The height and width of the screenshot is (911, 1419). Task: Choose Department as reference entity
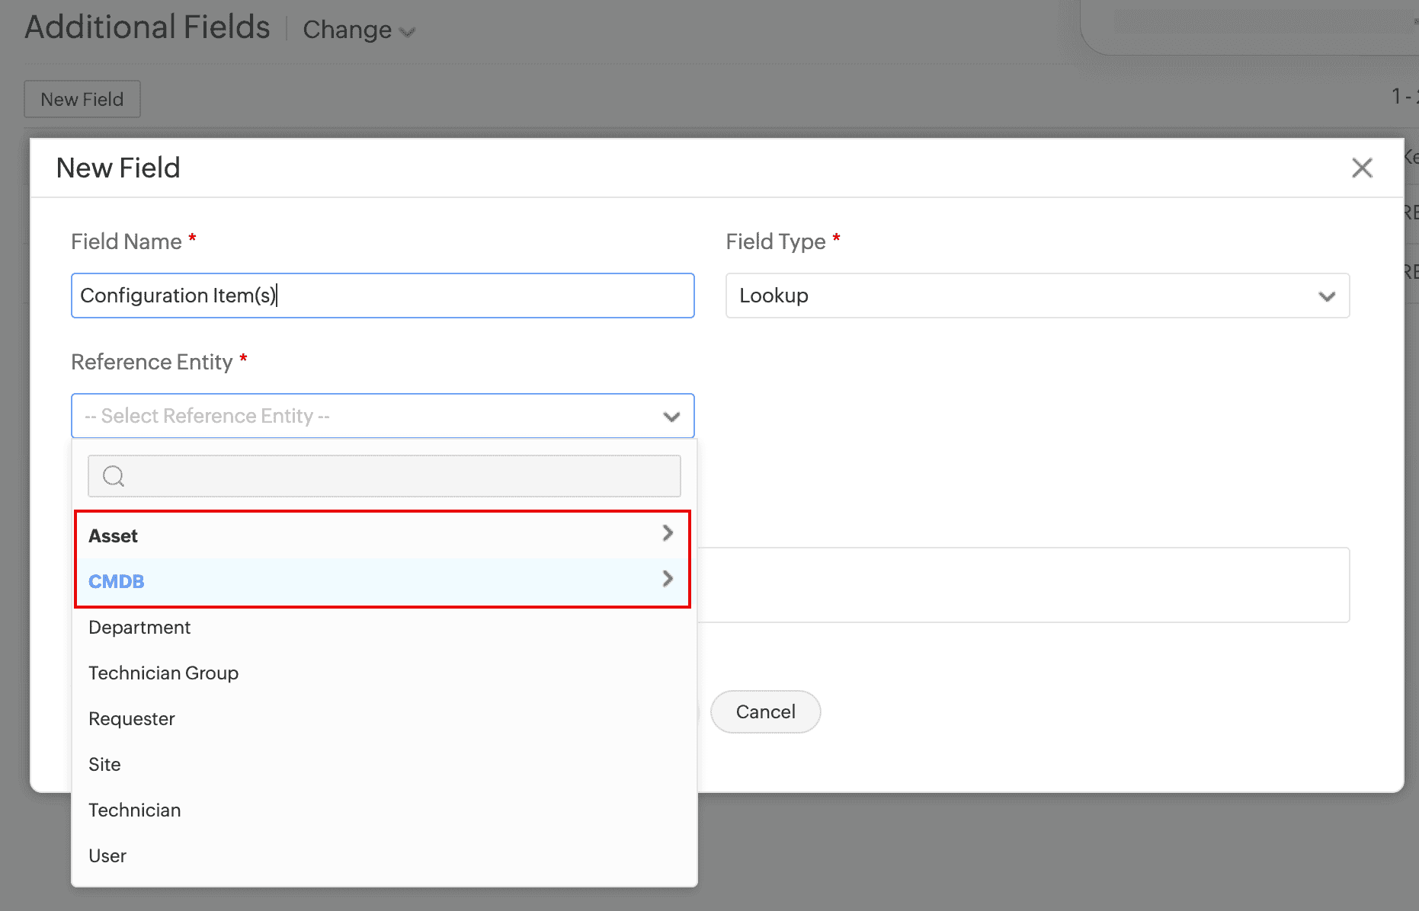(139, 627)
